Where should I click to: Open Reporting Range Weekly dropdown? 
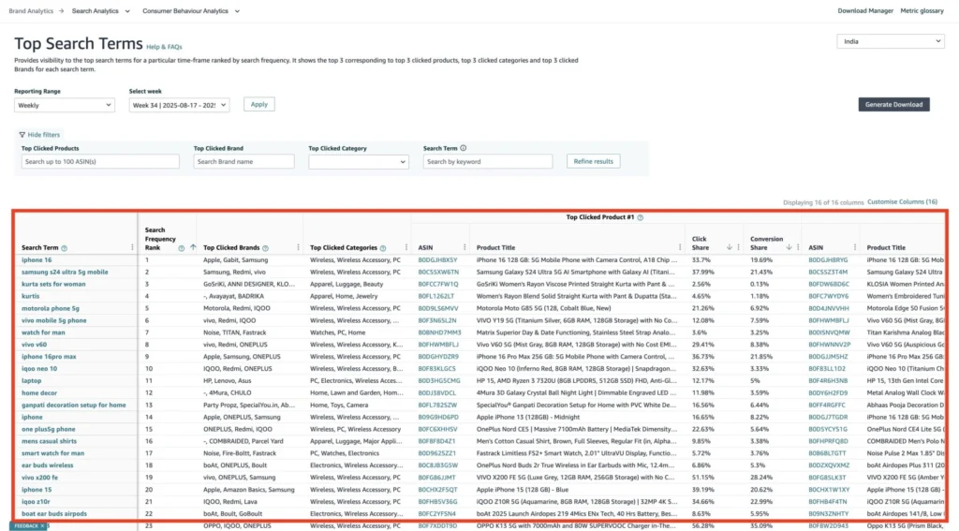click(x=65, y=105)
